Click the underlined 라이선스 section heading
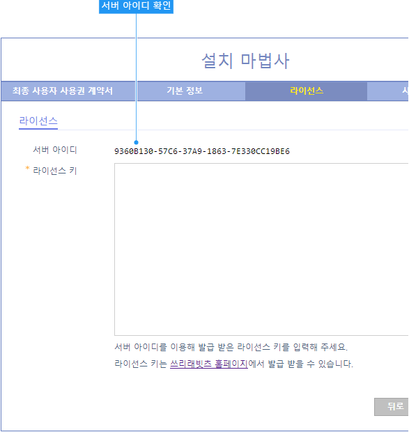Screen dimensions: 409x432 pos(38,121)
